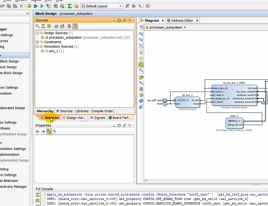Screen dimensions: 268x206
Task: Toggle automatic update button in Properties panel
Action: click(x=49, y=131)
